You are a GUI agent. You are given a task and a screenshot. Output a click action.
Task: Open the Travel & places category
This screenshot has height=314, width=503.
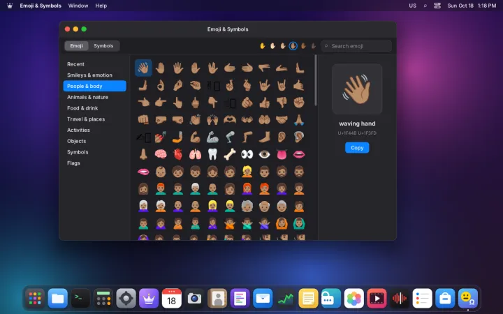94,119
